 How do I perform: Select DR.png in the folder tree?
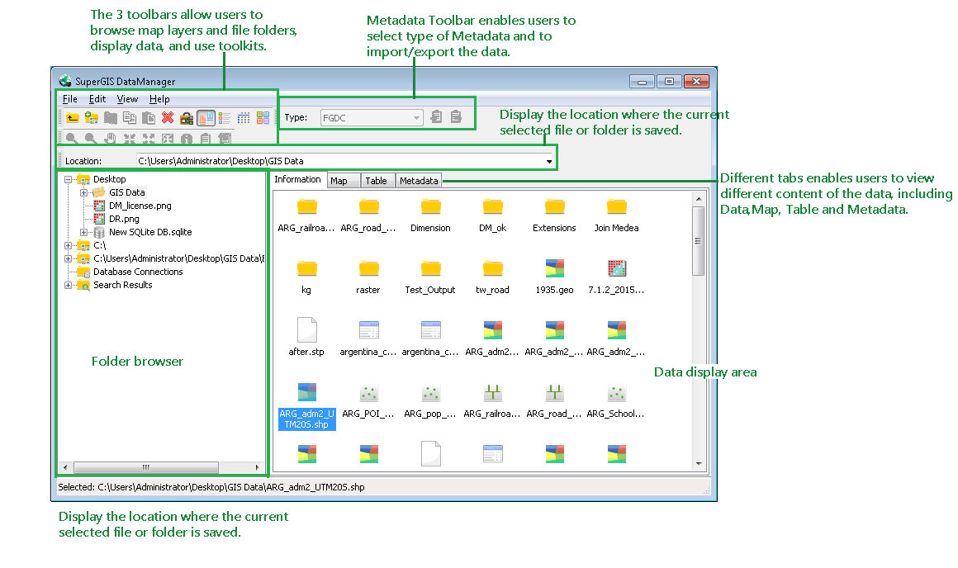124,220
